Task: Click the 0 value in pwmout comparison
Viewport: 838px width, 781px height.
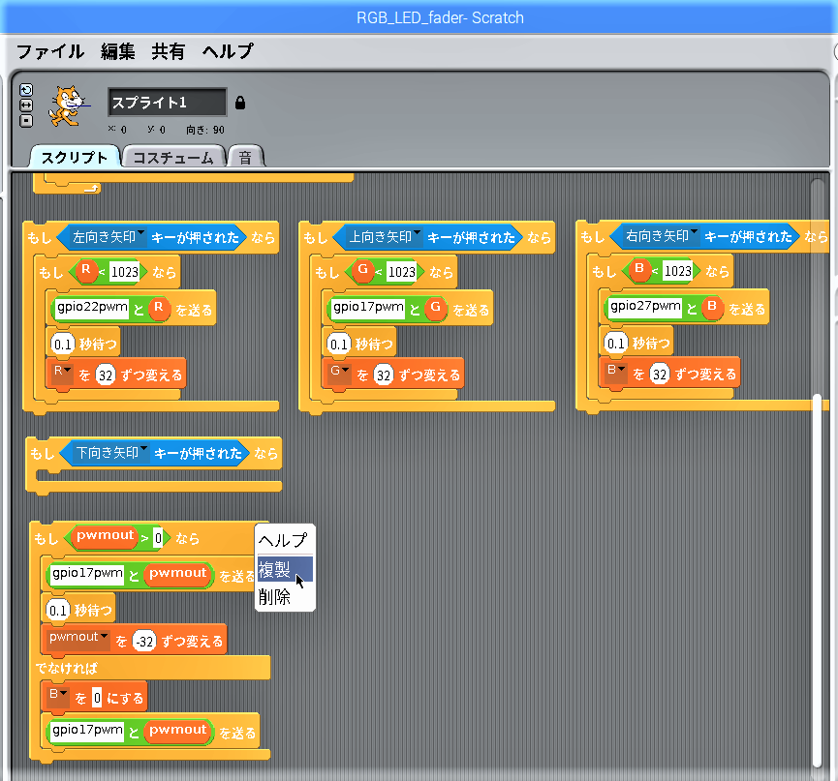Action: click(x=158, y=538)
